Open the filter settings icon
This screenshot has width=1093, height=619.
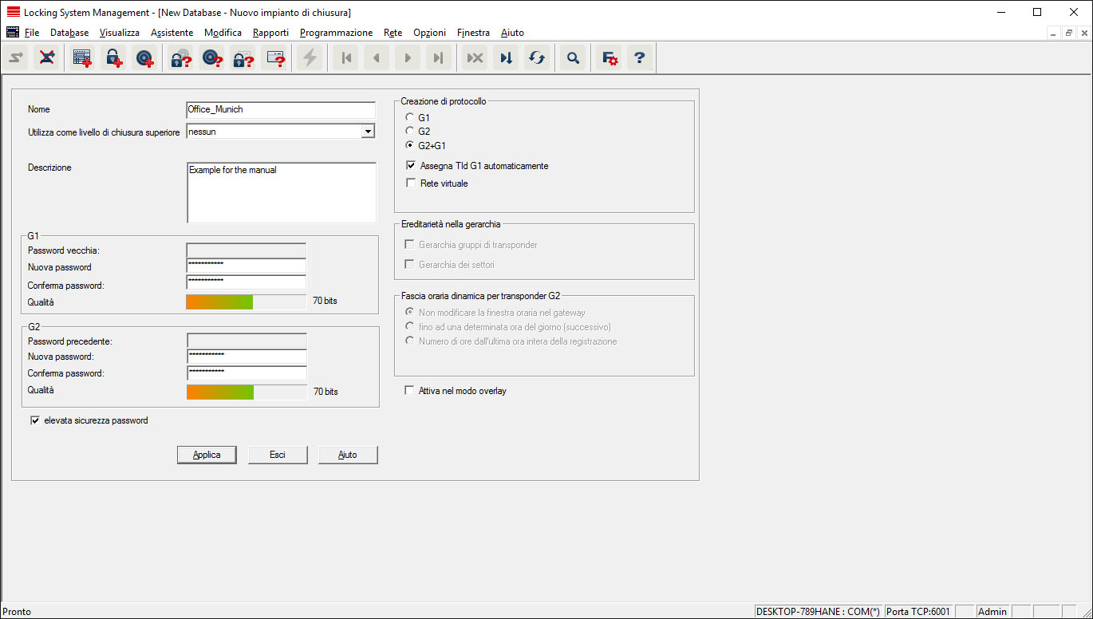[610, 58]
